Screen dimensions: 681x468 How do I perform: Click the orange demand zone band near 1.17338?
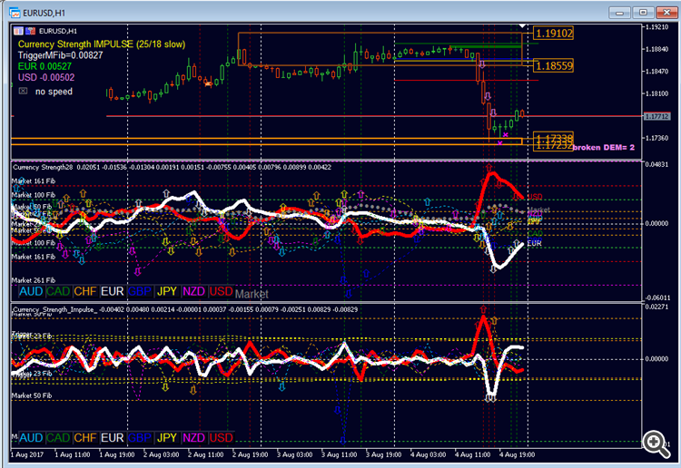pyautogui.click(x=267, y=141)
